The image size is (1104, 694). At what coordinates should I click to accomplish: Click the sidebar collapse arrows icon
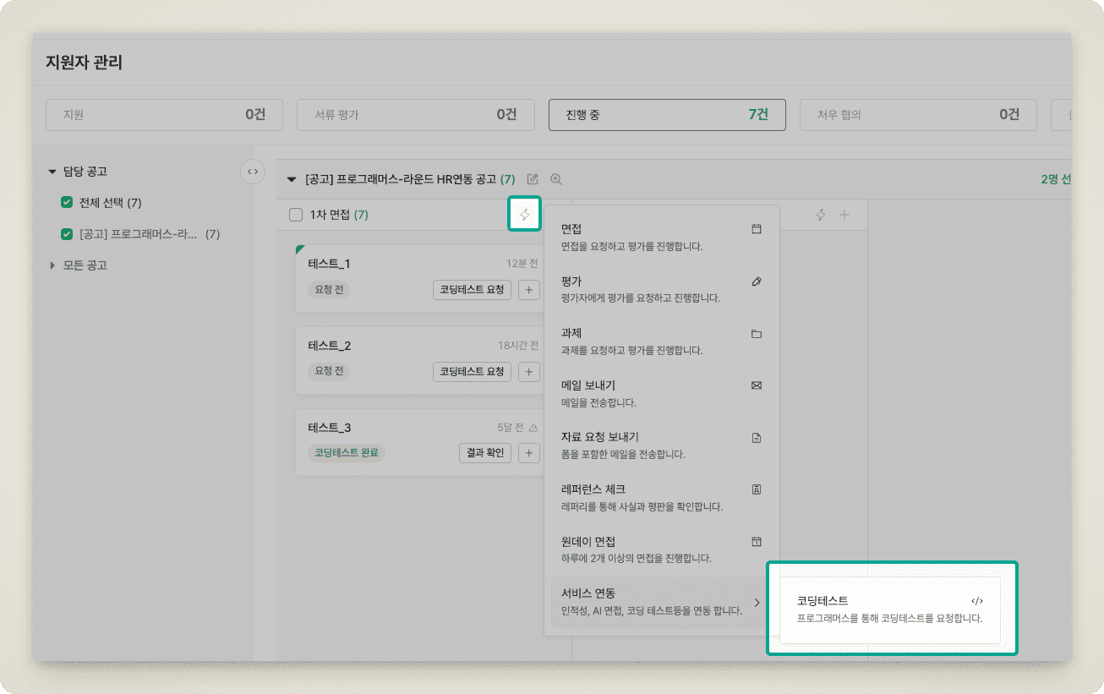click(x=252, y=171)
